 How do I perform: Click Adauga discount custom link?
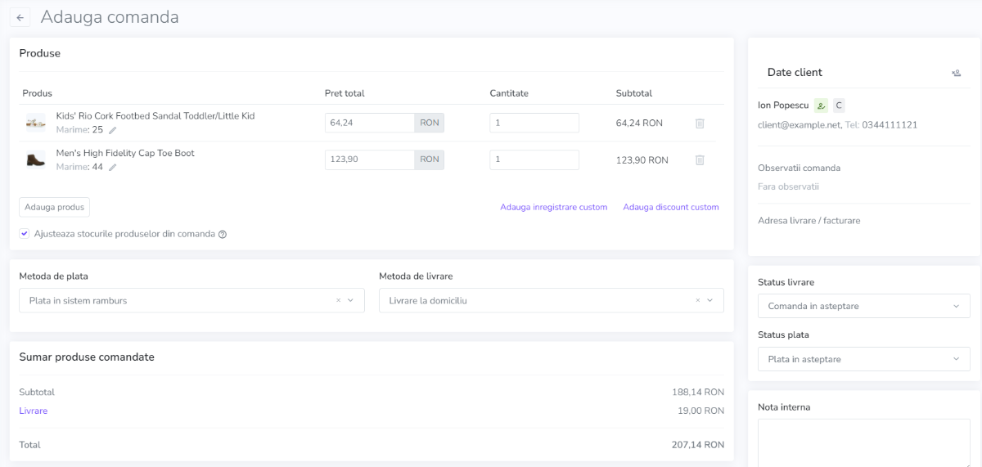coord(671,207)
